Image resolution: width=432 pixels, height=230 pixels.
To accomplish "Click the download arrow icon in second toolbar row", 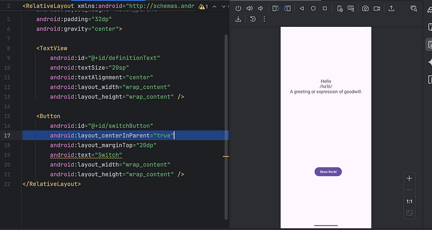I will point(238,19).
